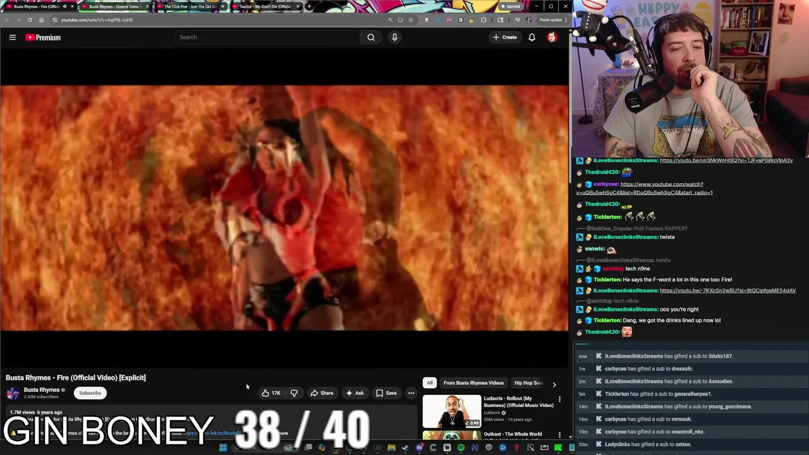The width and height of the screenshot is (809, 455).
Task: Save the video to a playlist
Action: click(386, 393)
